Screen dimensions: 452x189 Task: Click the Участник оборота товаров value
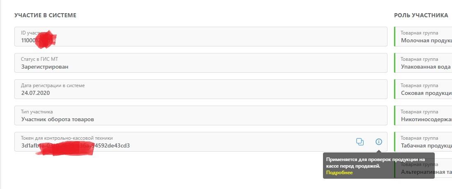click(x=58, y=119)
